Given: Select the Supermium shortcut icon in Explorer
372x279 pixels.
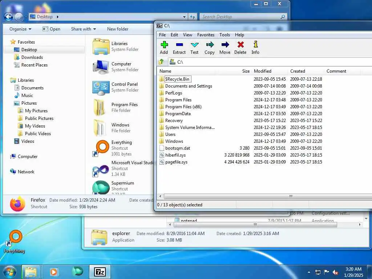Looking at the screenshot, I should coord(101,188).
